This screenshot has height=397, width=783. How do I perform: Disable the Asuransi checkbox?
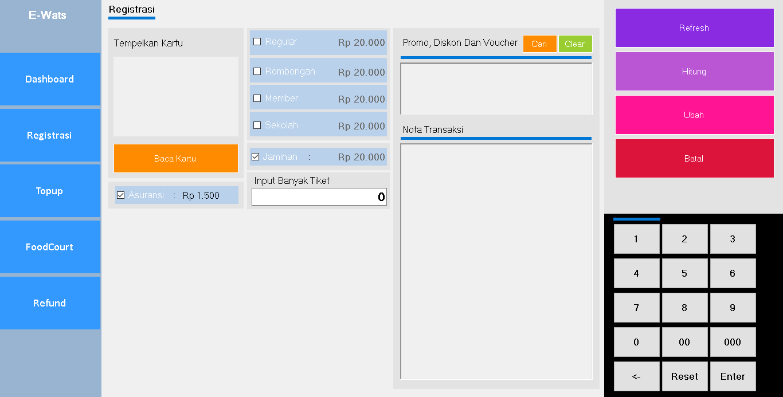121,195
